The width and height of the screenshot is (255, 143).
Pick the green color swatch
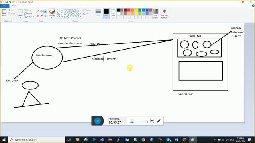[x=140, y=10]
